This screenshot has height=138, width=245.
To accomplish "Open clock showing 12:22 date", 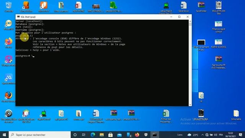I will [x=230, y=135].
